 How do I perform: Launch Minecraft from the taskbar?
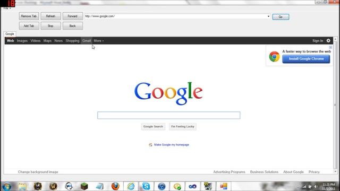pyautogui.click(x=84, y=186)
